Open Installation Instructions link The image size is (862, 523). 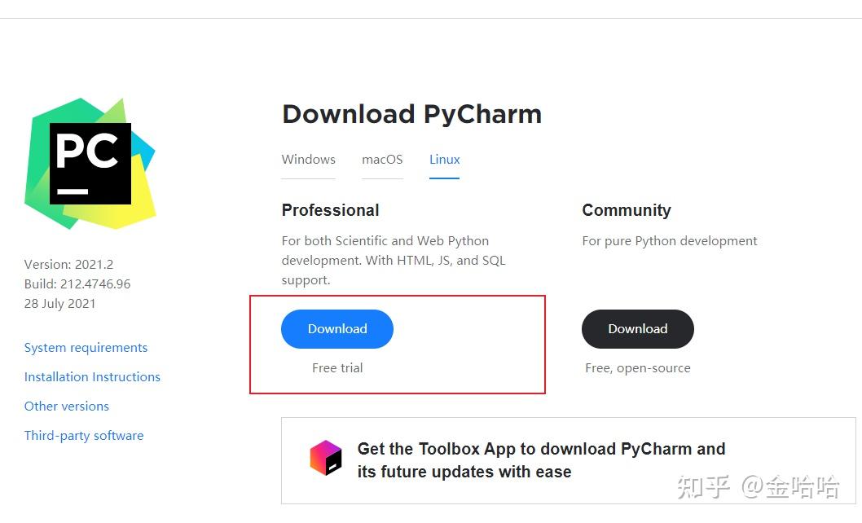[x=92, y=376]
